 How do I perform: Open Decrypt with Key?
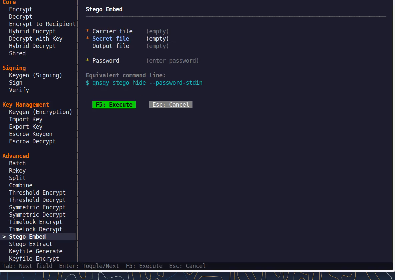(x=36, y=39)
